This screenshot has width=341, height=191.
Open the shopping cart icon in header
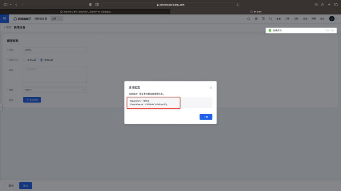tap(270, 19)
